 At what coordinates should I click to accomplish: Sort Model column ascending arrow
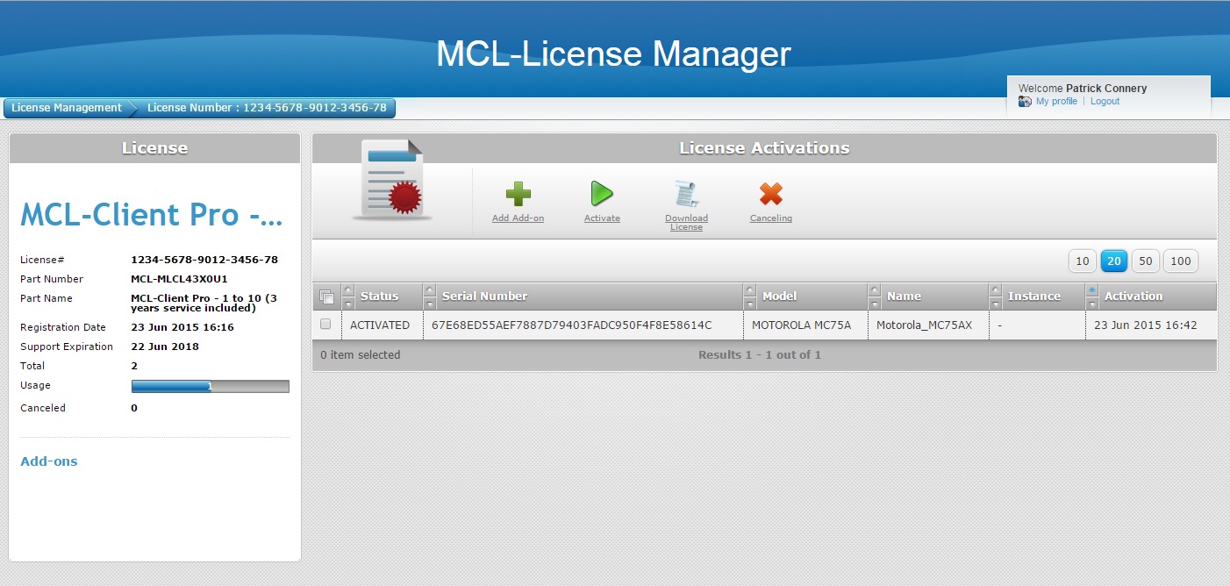749,289
